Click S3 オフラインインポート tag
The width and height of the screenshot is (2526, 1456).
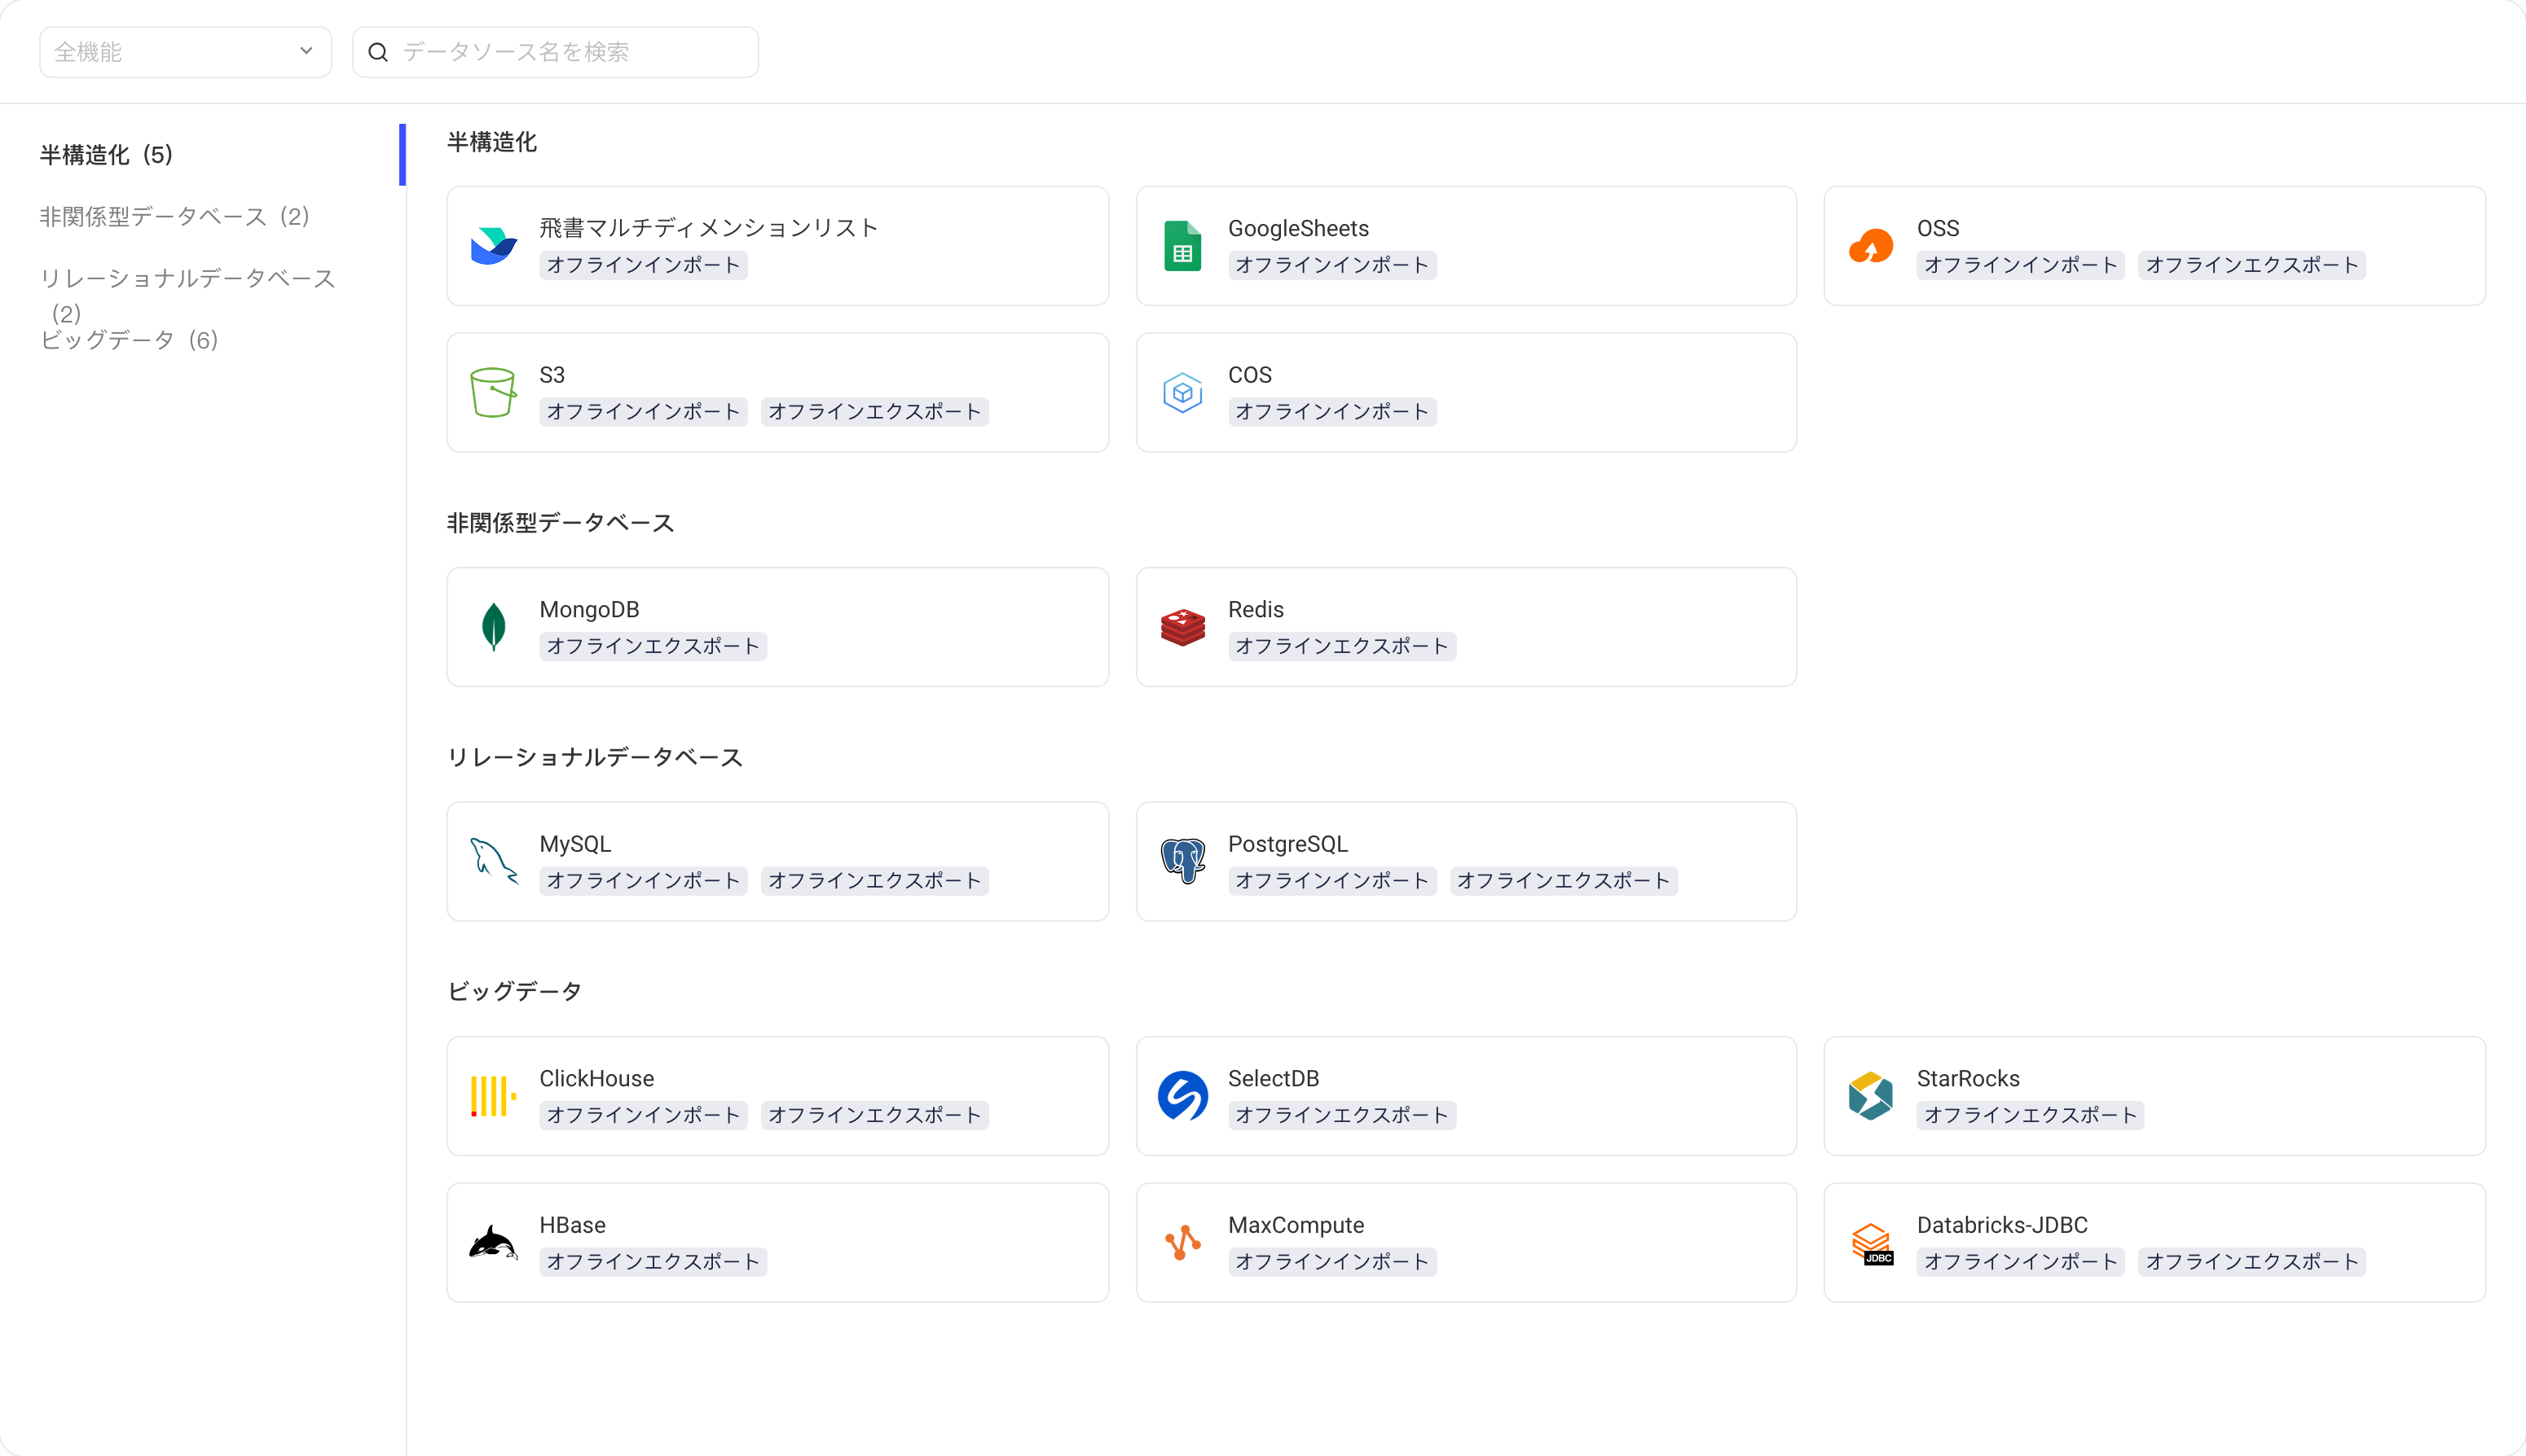tap(643, 412)
